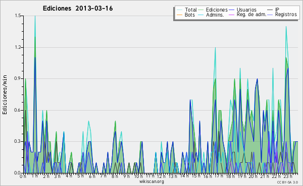Click the '17 h' x-axis label
Image resolution: width=303 pixels, height=186 pixels.
tap(219, 176)
